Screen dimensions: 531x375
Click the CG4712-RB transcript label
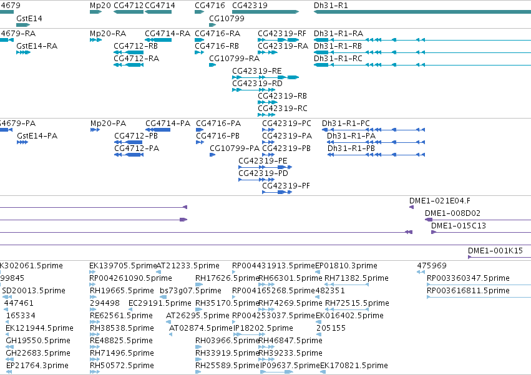pos(136,46)
